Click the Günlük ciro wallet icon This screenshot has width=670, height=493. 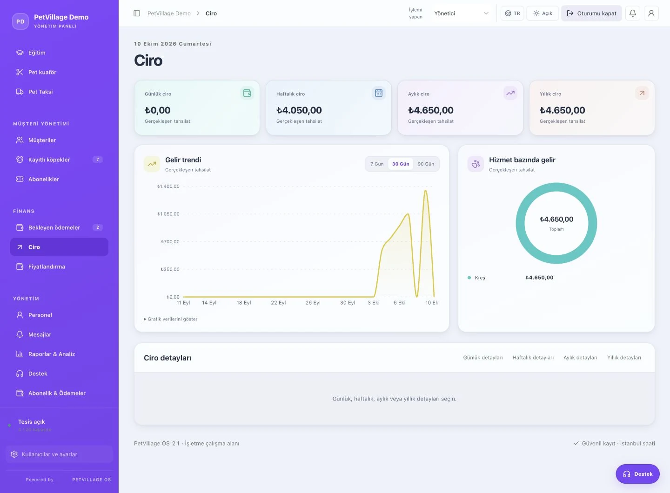[x=247, y=93]
